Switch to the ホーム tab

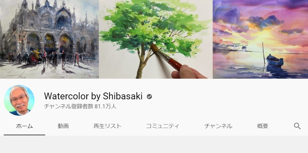tap(24, 126)
